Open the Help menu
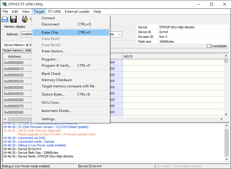Image resolution: width=231 pixels, height=169 pixels. click(97, 12)
